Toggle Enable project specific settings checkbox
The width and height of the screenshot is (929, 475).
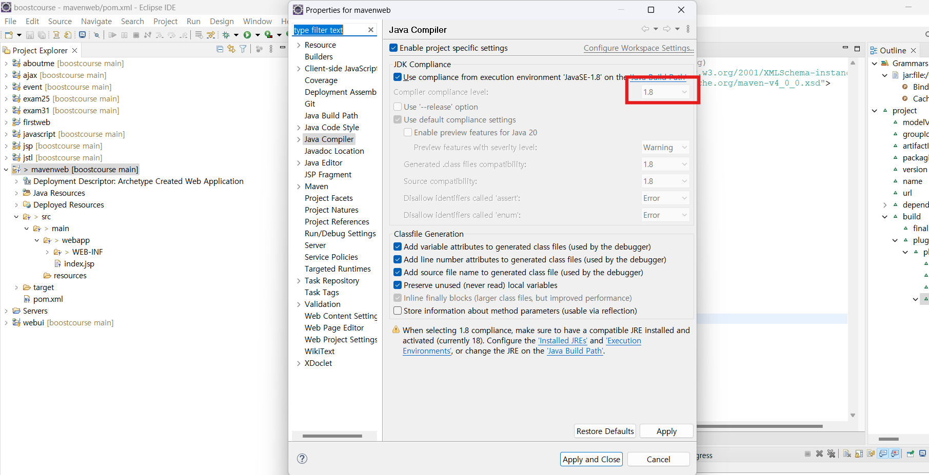point(393,48)
